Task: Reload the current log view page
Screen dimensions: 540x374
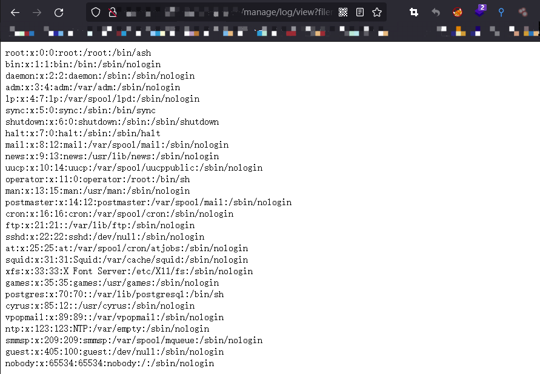Action: pyautogui.click(x=58, y=11)
